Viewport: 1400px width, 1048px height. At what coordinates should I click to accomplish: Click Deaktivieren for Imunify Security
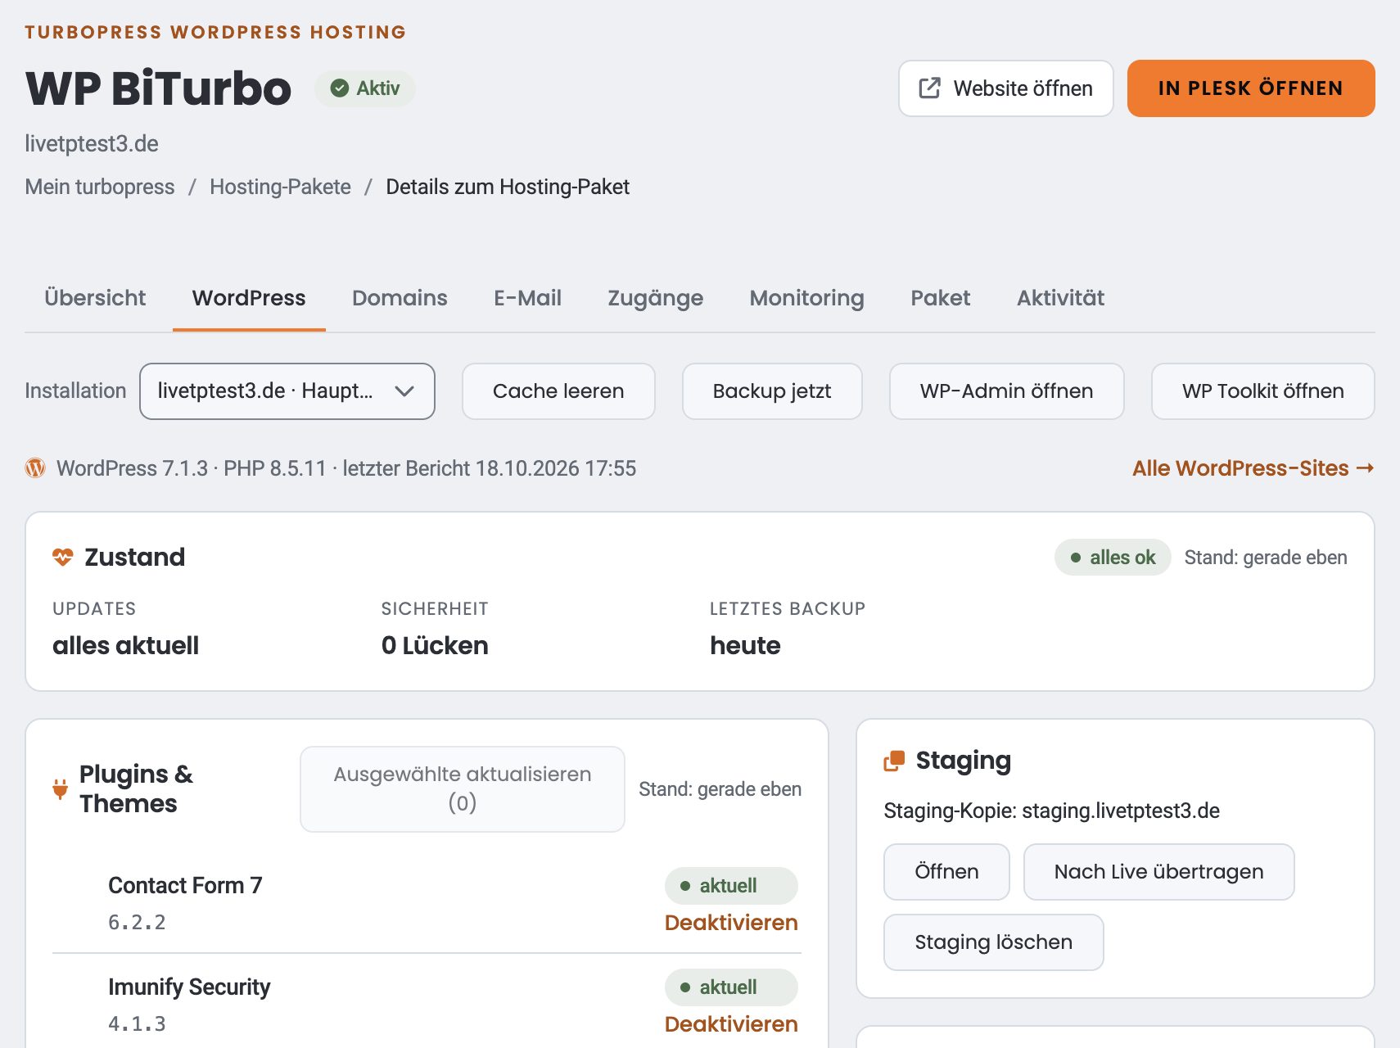point(731,1024)
